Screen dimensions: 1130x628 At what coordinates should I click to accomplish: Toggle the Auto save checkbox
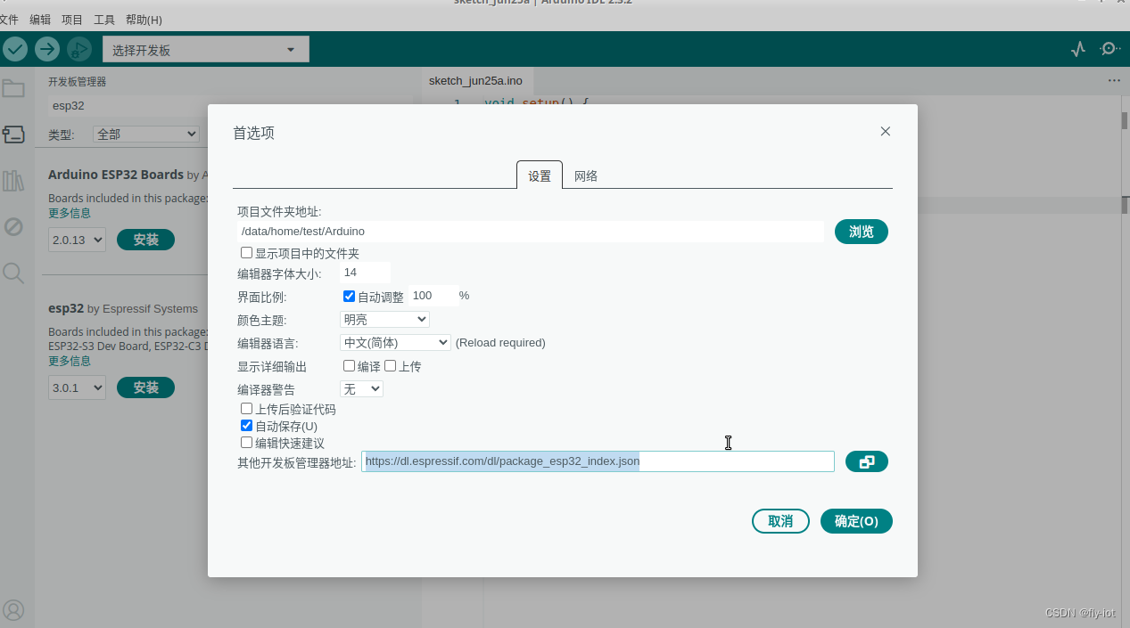(x=247, y=426)
